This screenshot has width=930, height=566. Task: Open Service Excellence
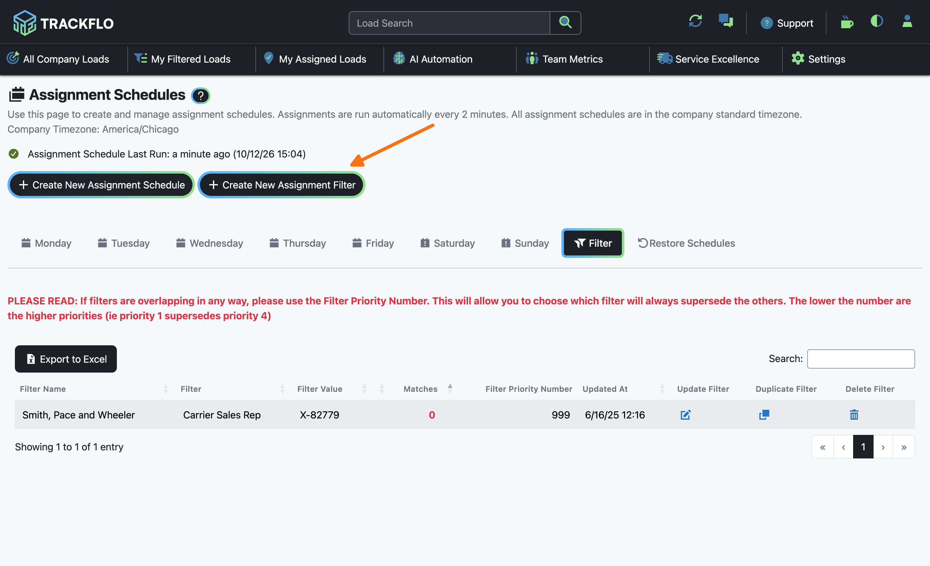tap(708, 59)
